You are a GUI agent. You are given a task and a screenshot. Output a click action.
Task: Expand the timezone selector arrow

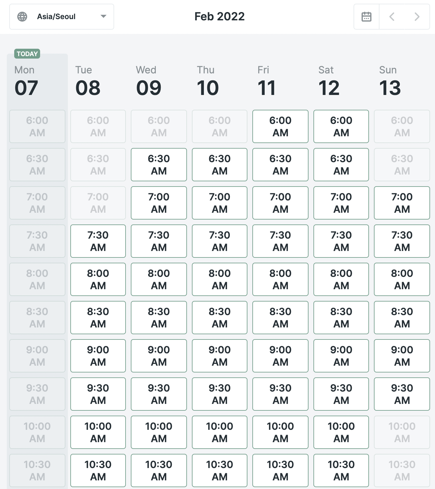point(104,17)
